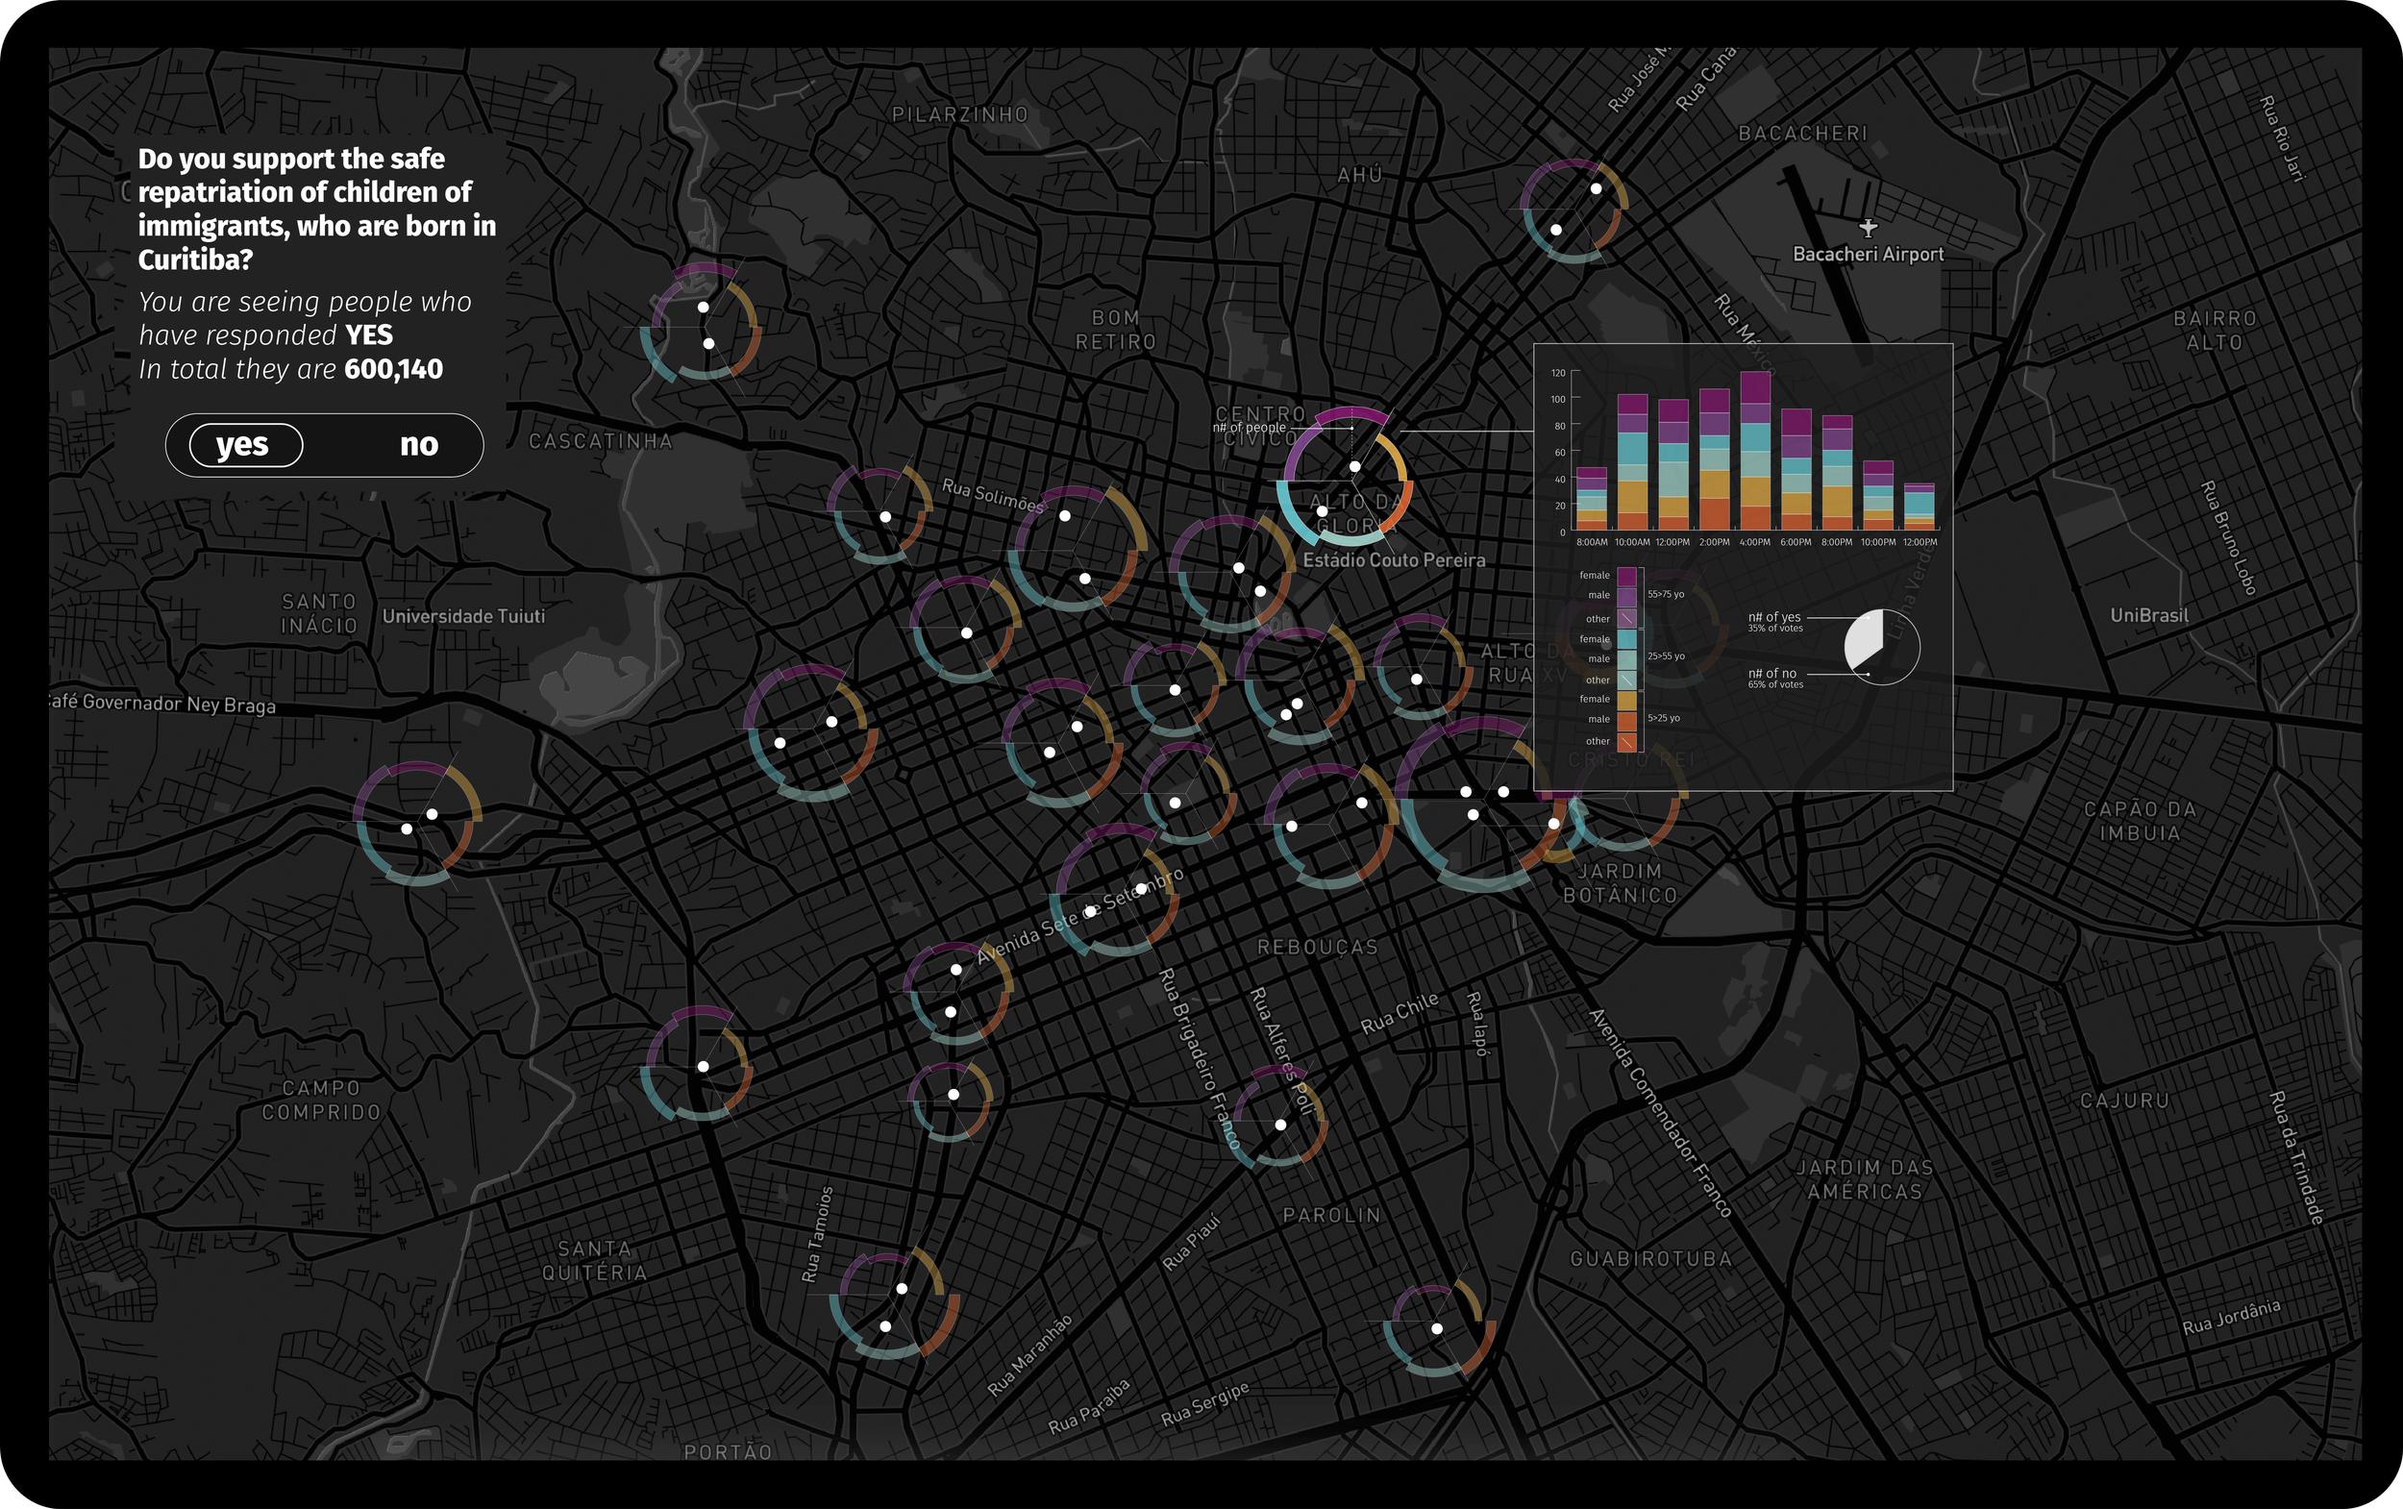Click the "n# of people" annotation label
2403x1509 pixels.
tap(1250, 427)
